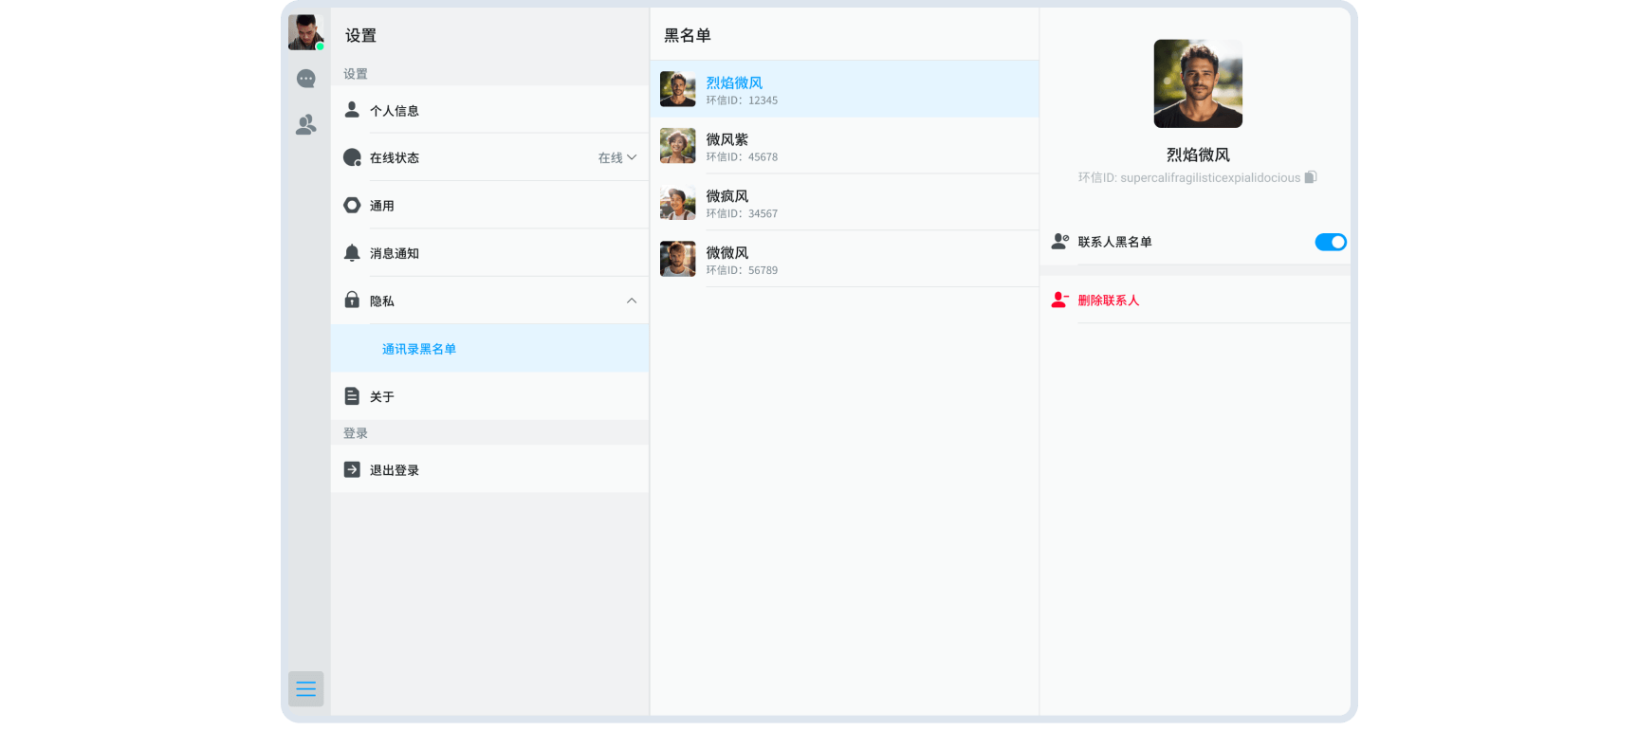Open the 关于 page
Image resolution: width=1637 pixels, height=730 pixels.
[382, 396]
